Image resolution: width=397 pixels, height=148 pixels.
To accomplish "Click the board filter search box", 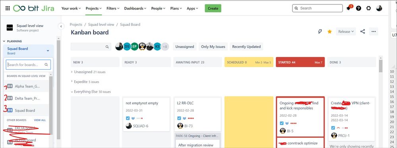I will coord(91,47).
